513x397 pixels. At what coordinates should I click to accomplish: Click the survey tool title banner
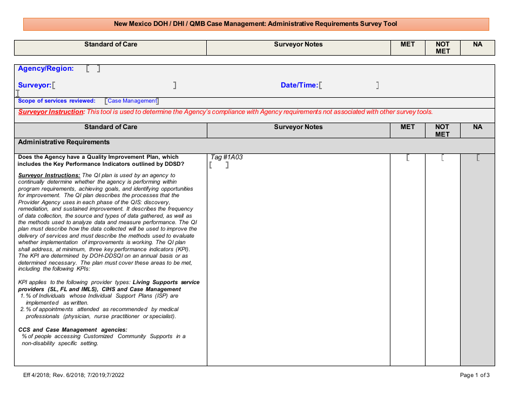(x=256, y=24)
